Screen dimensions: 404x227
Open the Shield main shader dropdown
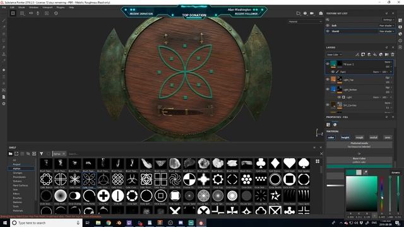tap(386, 31)
